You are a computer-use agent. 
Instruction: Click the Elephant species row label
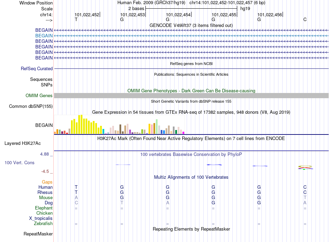point(44,208)
